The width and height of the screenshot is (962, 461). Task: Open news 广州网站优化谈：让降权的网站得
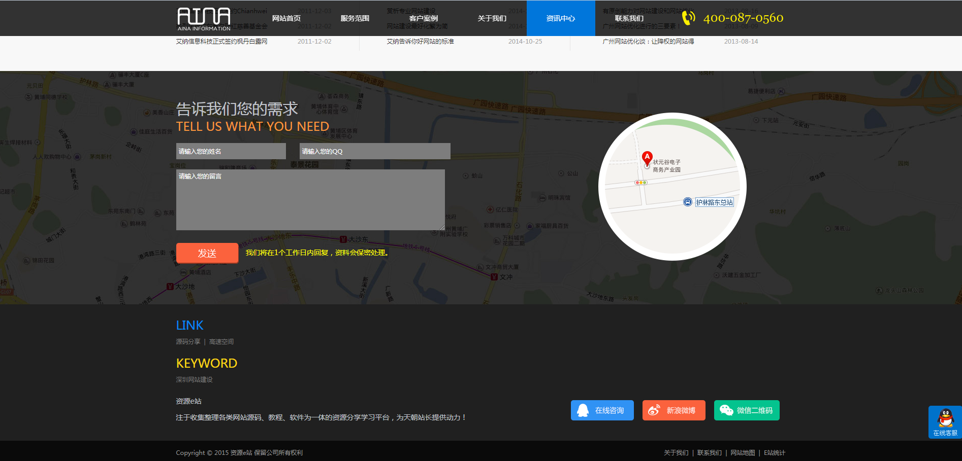[648, 42]
